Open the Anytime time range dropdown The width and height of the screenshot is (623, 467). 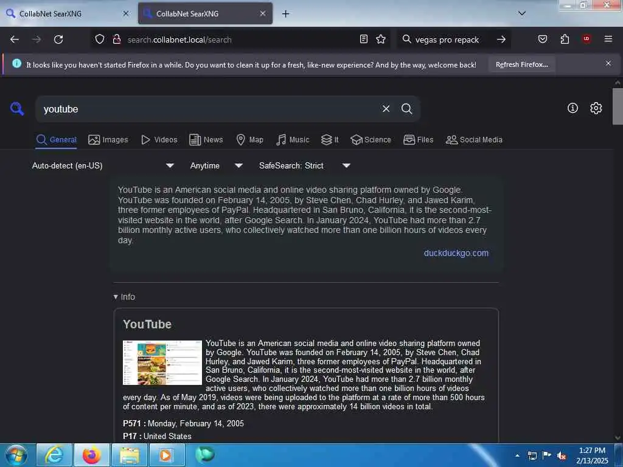pyautogui.click(x=217, y=165)
